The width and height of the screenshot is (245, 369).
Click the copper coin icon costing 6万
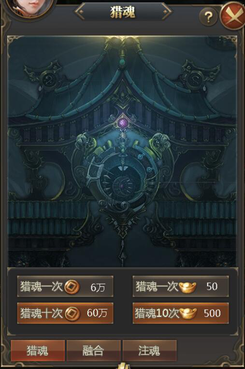pos(72,287)
